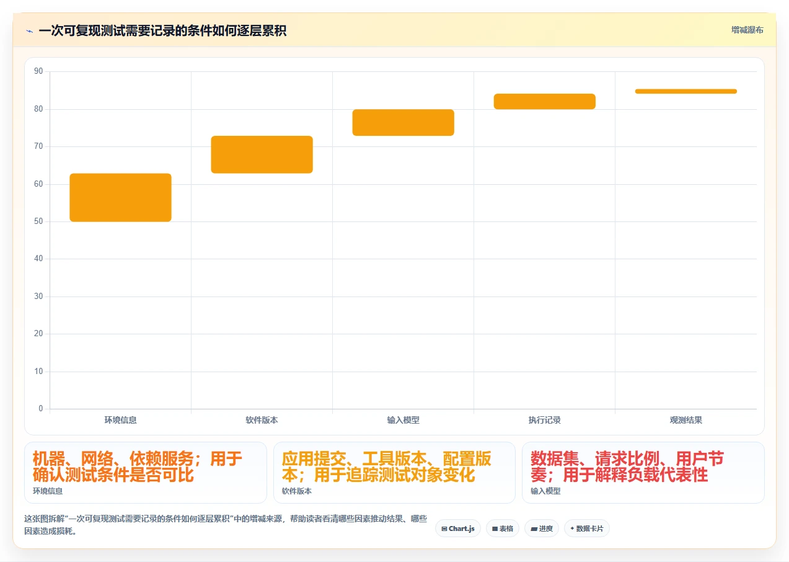The image size is (789, 562).
Task: Click the chart title 一次可复现测试需要记录的条件如何逐层累积
Action: 162,31
